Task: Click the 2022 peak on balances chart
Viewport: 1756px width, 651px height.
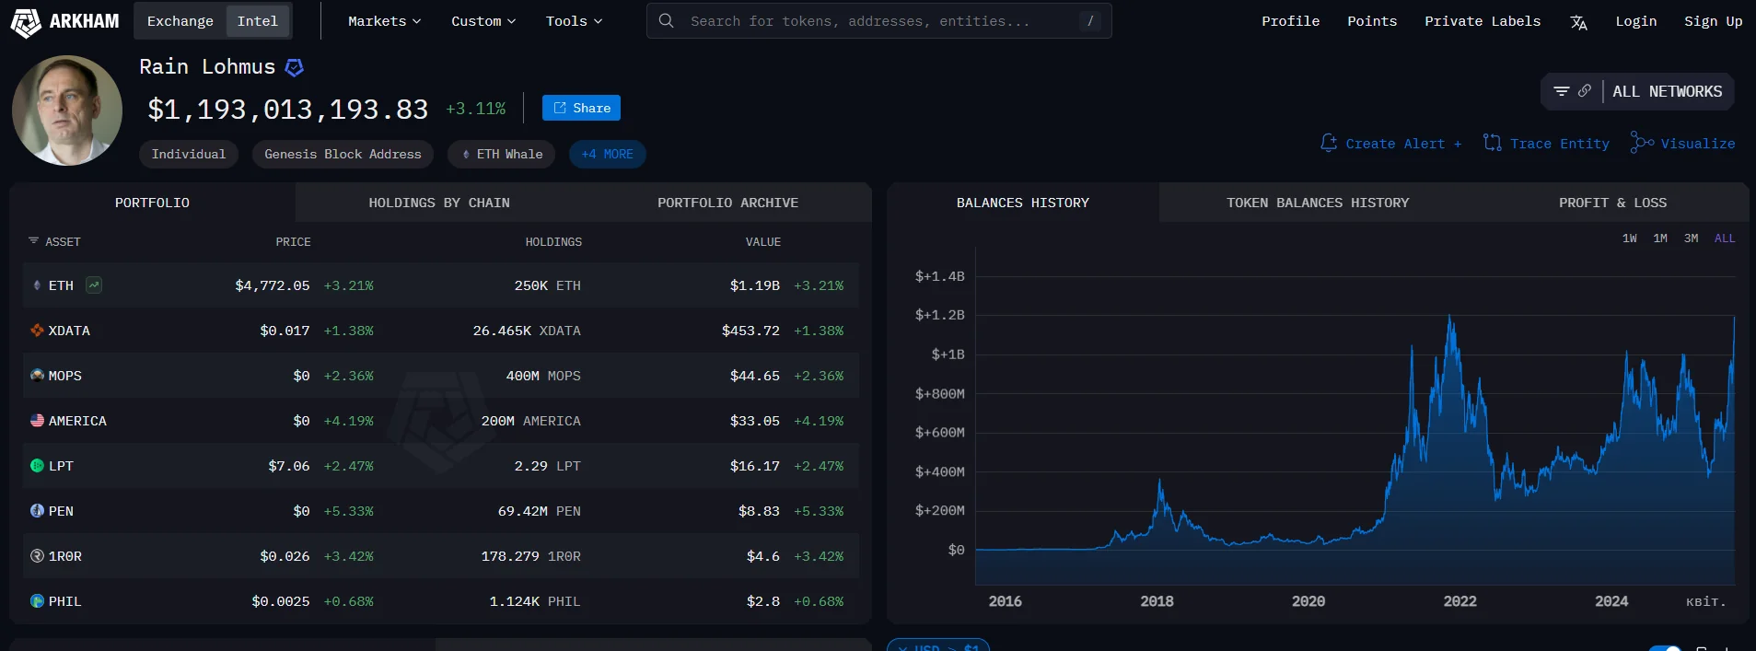Action: pos(1450,317)
